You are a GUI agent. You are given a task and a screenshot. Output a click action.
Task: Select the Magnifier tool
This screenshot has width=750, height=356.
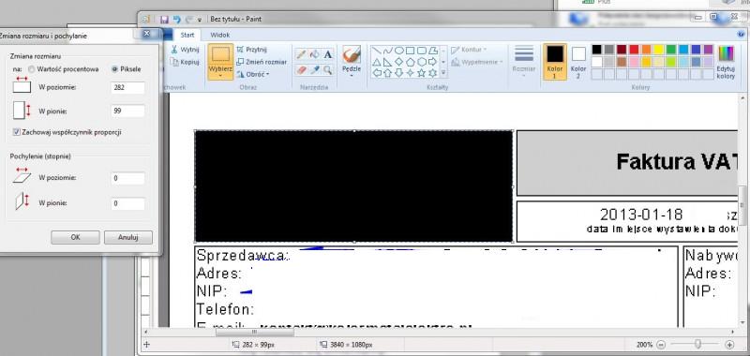click(x=327, y=69)
